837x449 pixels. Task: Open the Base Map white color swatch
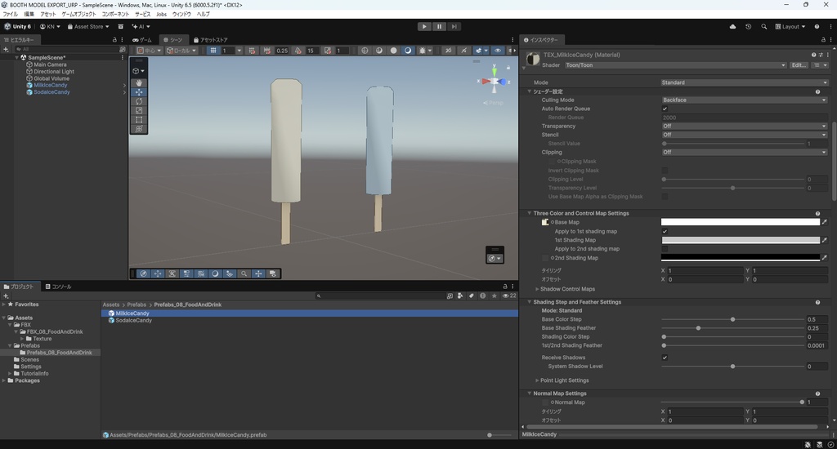[x=741, y=222]
